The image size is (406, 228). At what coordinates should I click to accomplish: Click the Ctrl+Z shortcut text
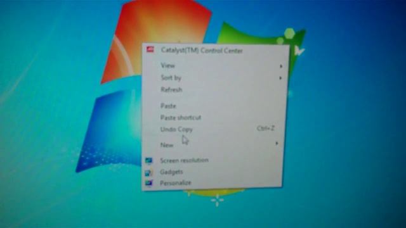click(x=265, y=128)
